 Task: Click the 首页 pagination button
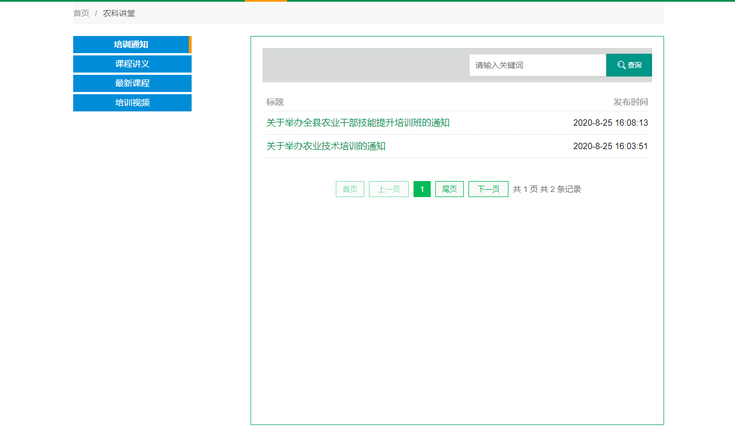click(x=349, y=189)
